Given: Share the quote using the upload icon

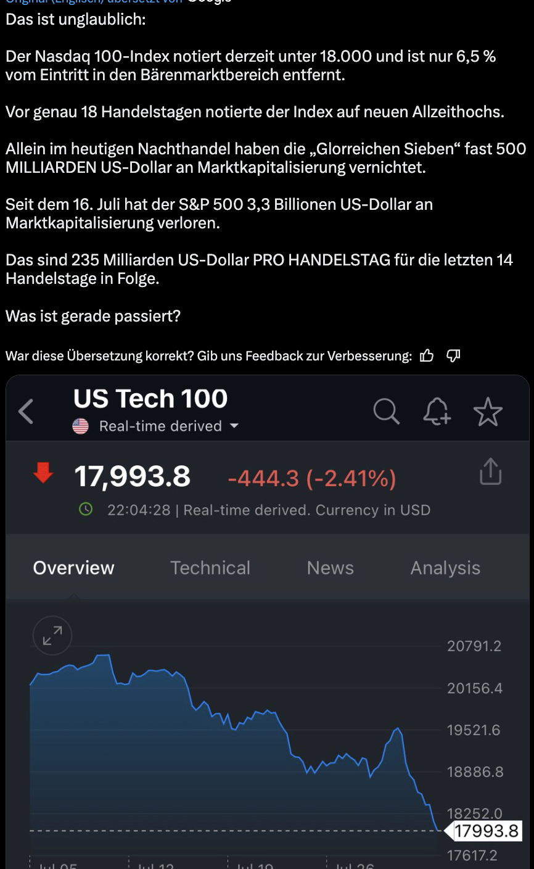Looking at the screenshot, I should (490, 472).
